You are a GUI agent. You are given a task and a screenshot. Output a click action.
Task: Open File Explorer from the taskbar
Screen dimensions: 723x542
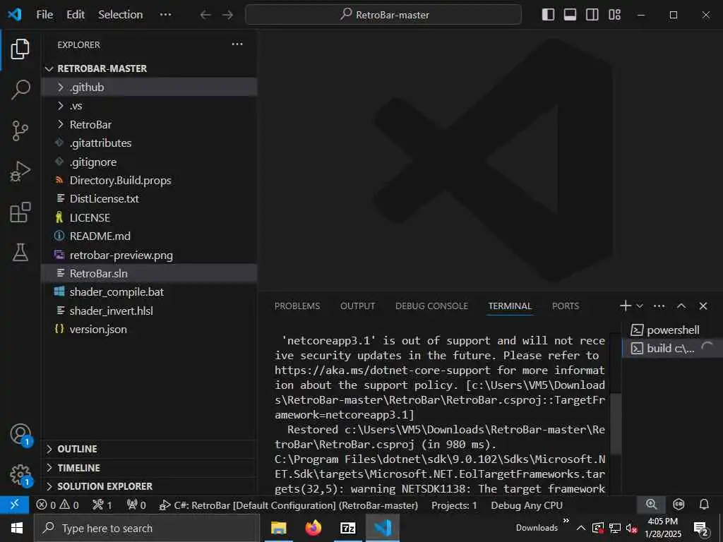tap(278, 528)
